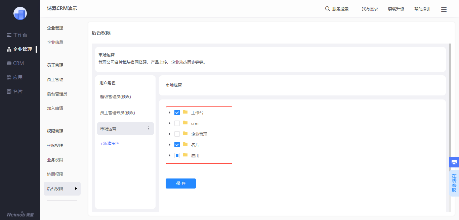Screen dimensions: 459x220
Task: Click the +新建角色 link
Action: (110, 144)
